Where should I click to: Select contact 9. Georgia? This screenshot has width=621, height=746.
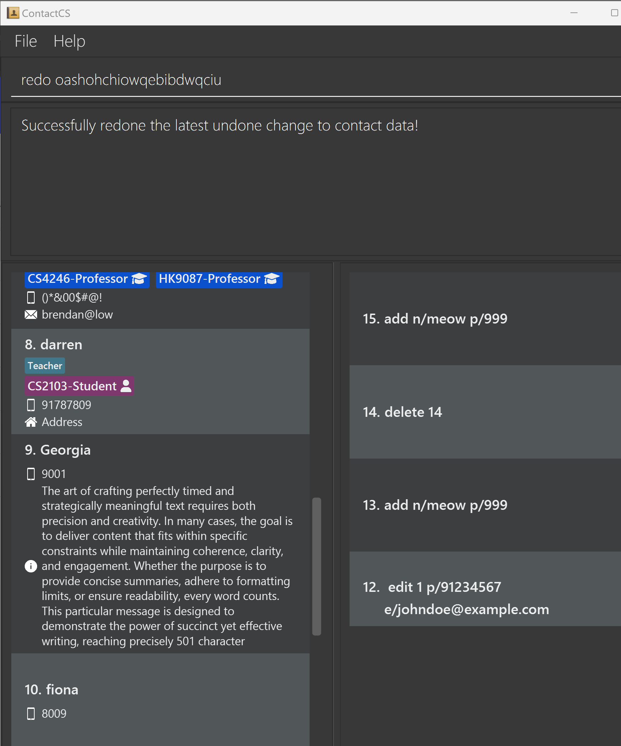pyautogui.click(x=160, y=543)
